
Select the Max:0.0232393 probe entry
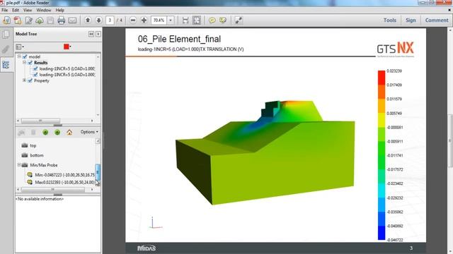pyautogui.click(x=64, y=182)
